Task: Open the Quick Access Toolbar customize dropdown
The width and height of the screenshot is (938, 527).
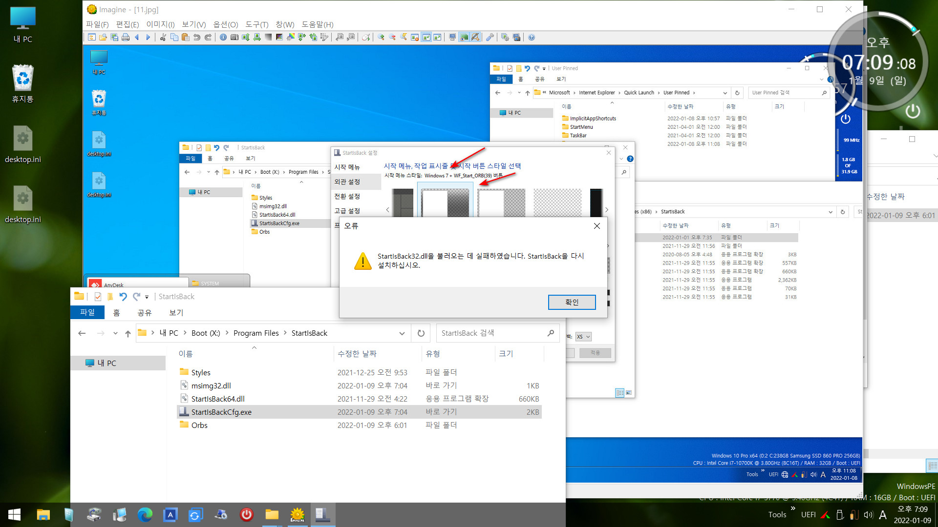Action: [147, 297]
